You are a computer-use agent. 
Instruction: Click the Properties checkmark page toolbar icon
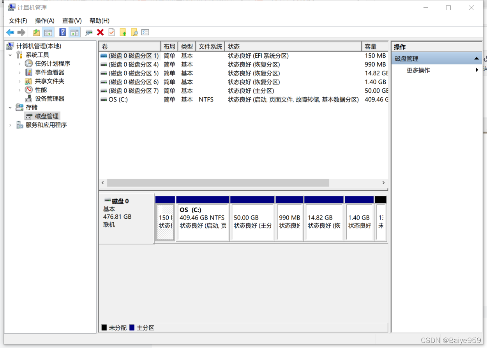coord(111,33)
